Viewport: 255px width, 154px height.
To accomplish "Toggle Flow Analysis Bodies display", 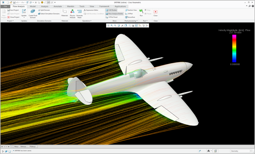I will 114,14.
